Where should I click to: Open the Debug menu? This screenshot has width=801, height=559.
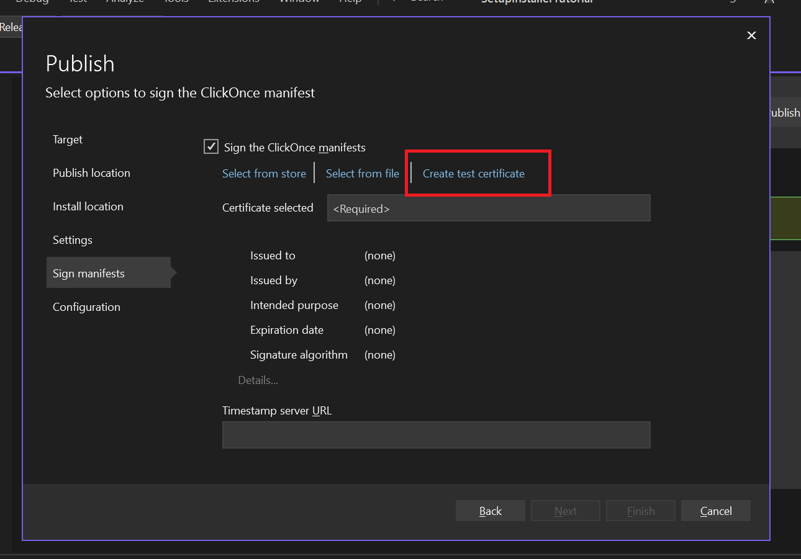tap(32, 2)
